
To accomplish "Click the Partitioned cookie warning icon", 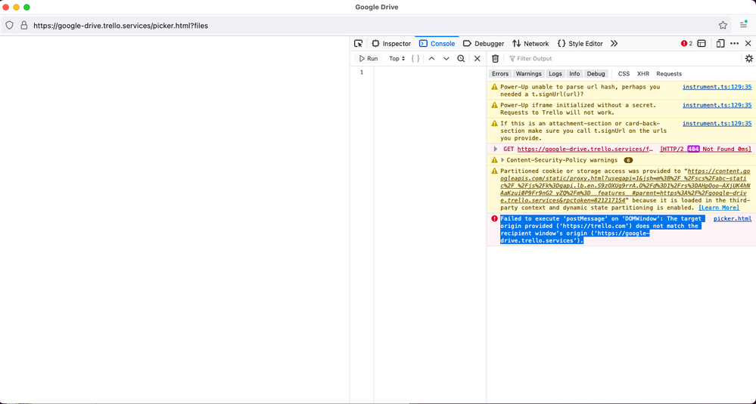I will (x=494, y=171).
